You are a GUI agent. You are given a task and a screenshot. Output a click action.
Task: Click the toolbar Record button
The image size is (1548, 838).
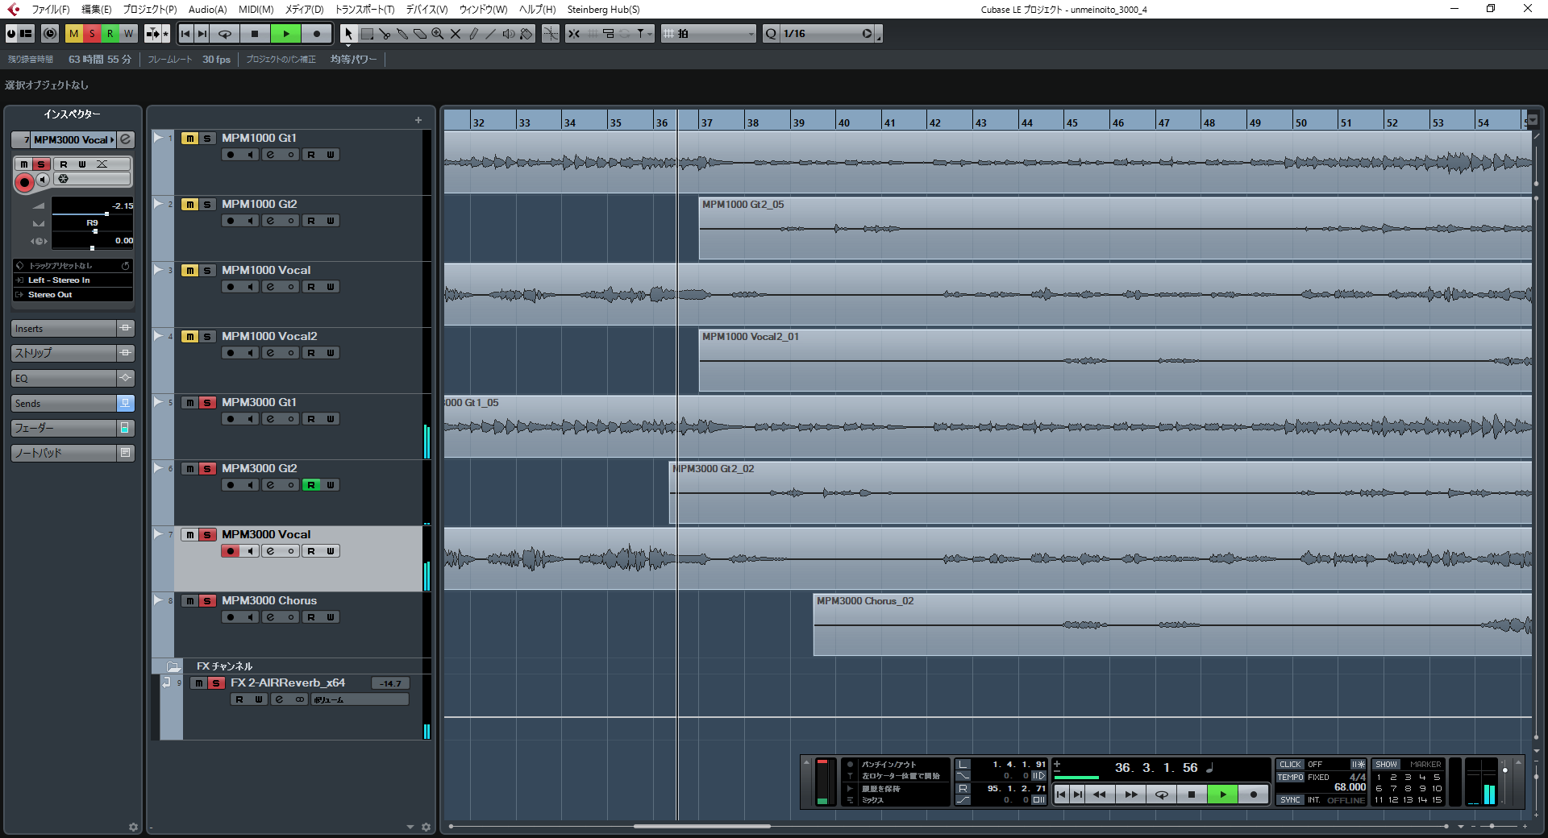point(317,34)
